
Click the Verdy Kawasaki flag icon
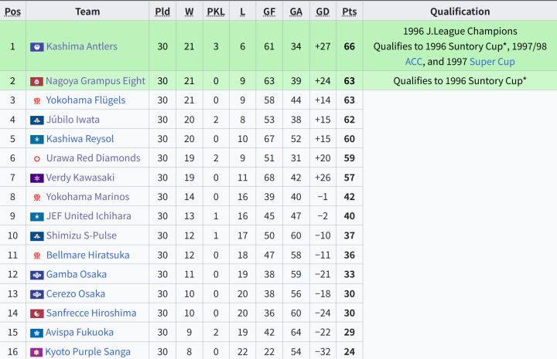point(37,178)
